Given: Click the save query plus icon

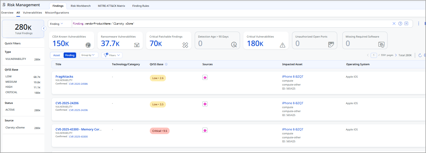Looking at the screenshot, I should 406,24.
